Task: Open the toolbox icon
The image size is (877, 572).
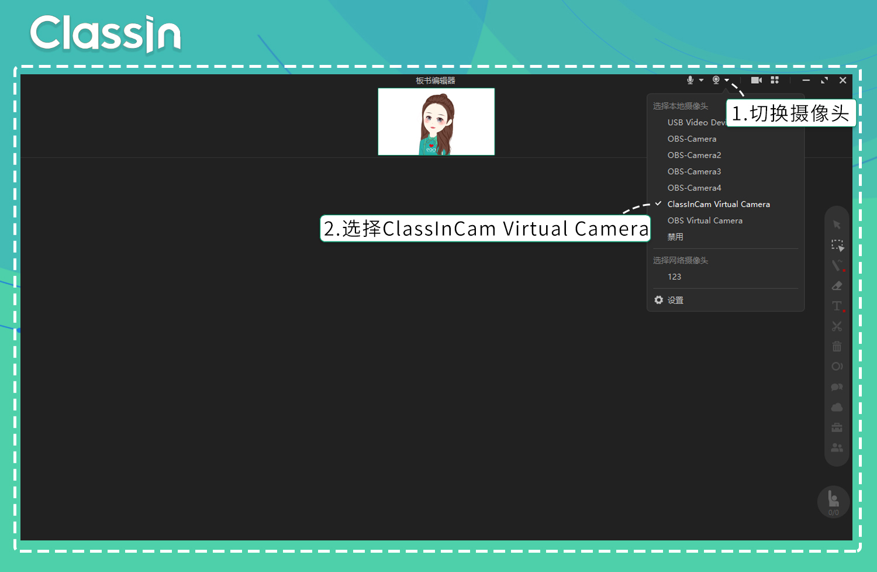Action: tap(837, 428)
